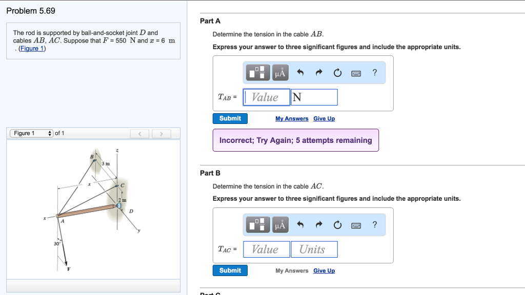Click the Part A heading
Image resolution: width=525 pixels, height=295 pixels.
210,21
